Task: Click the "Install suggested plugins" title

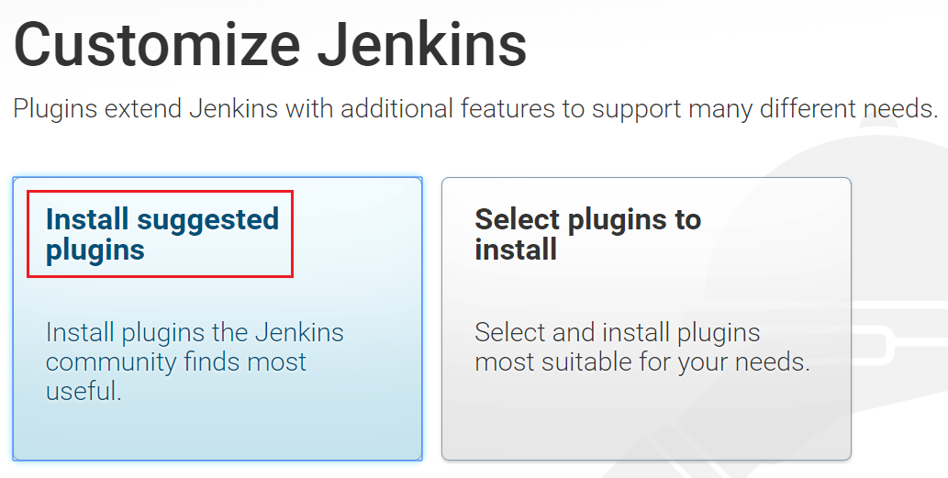Action: (x=162, y=234)
